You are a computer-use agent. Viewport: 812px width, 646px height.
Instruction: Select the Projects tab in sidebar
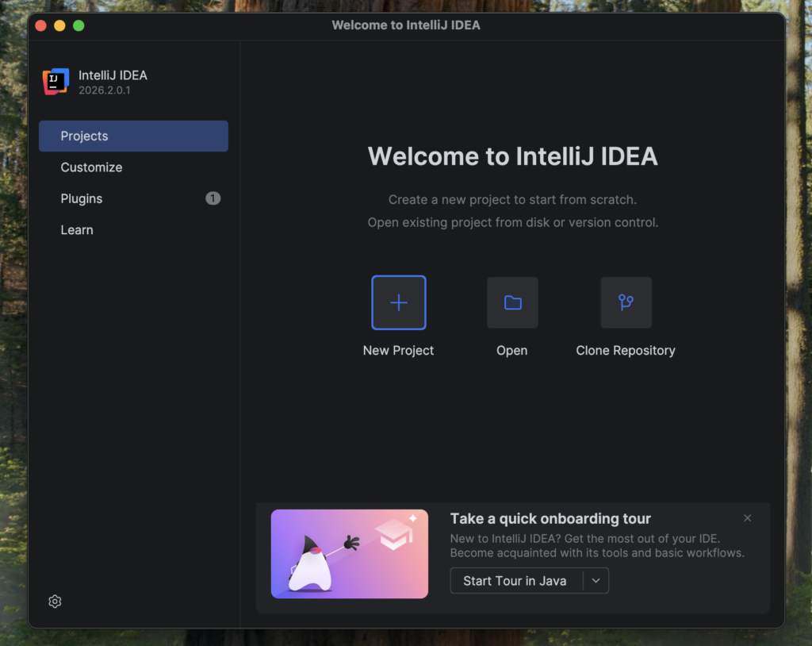coord(133,136)
